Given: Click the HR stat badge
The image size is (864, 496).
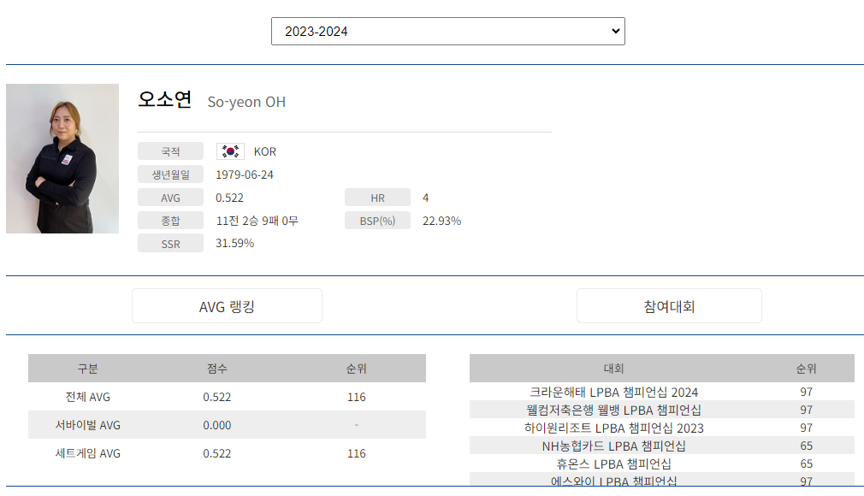Looking at the screenshot, I should point(377,197).
